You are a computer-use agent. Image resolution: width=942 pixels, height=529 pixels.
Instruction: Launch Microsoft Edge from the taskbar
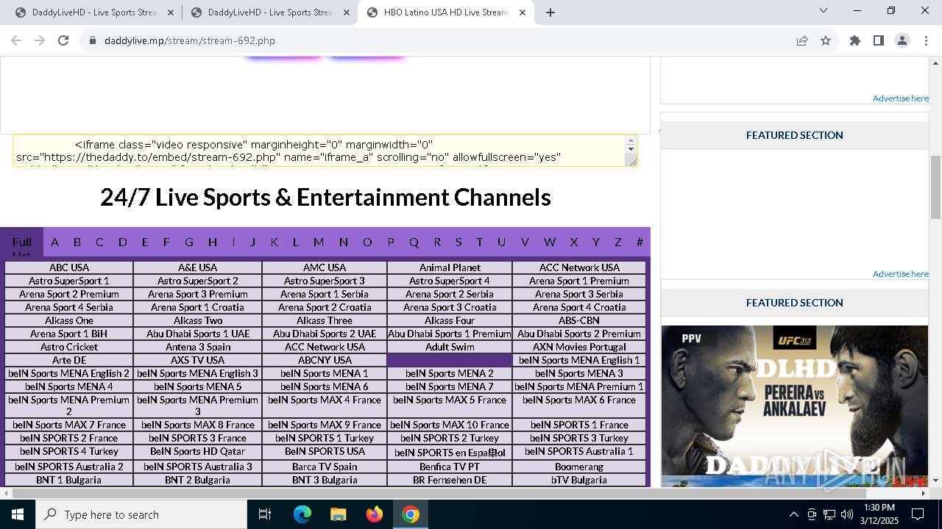coord(302,514)
